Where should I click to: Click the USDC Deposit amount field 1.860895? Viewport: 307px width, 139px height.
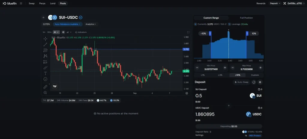[205, 114]
